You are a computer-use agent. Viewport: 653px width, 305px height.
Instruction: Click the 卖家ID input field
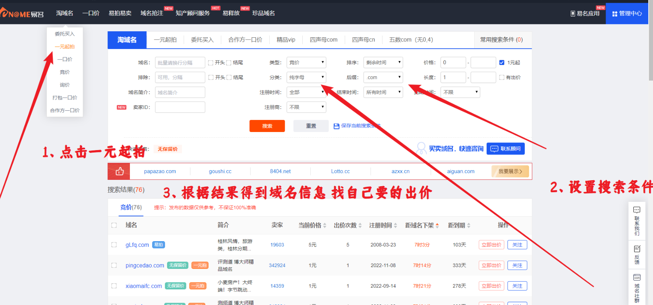click(x=180, y=107)
